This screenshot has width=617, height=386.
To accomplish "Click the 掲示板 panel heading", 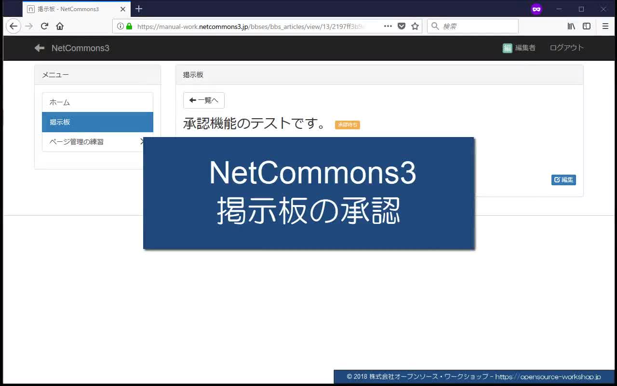I will (379, 75).
